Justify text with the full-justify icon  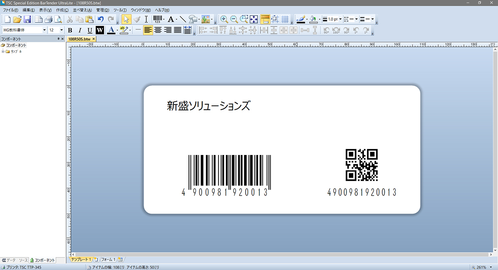pos(178,30)
